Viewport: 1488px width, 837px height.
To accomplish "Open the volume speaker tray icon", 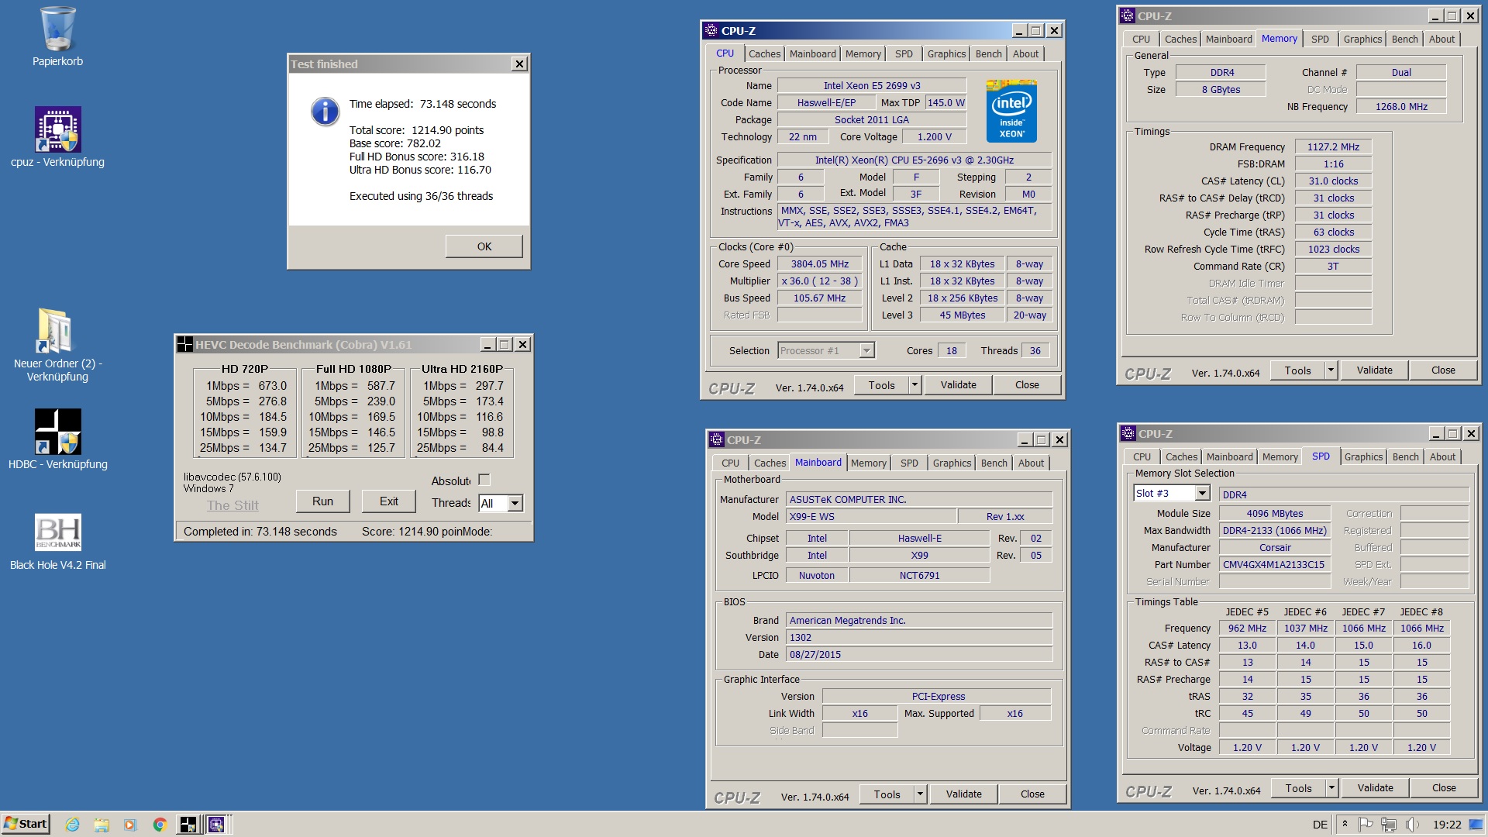I will (1411, 824).
